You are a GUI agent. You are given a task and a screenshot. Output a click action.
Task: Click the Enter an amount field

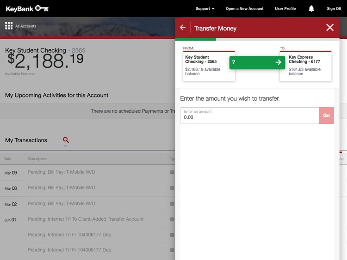coord(250,115)
